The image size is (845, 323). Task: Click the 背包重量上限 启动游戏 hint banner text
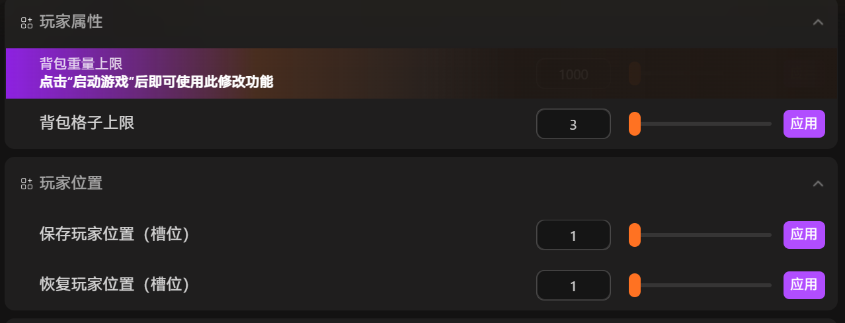point(156,82)
